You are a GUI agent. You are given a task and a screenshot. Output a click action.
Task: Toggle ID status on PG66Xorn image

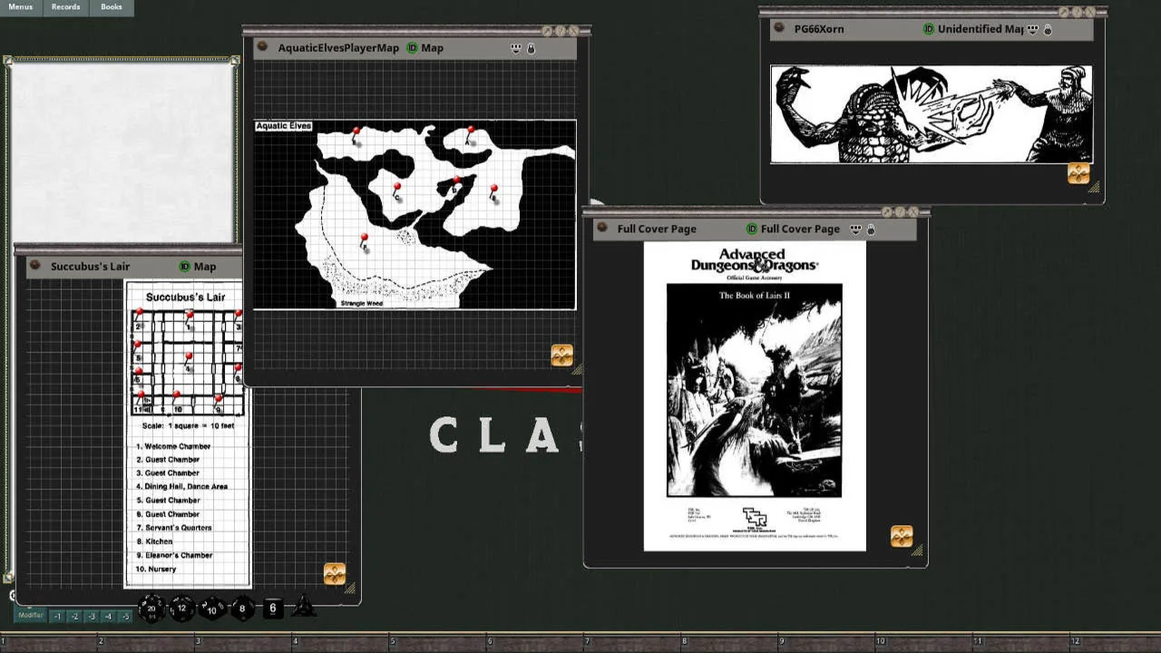[x=929, y=29]
